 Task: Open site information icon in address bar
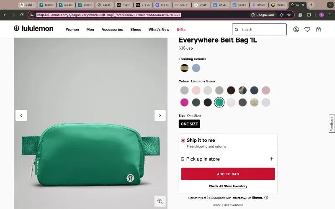pyautogui.click(x=32, y=15)
